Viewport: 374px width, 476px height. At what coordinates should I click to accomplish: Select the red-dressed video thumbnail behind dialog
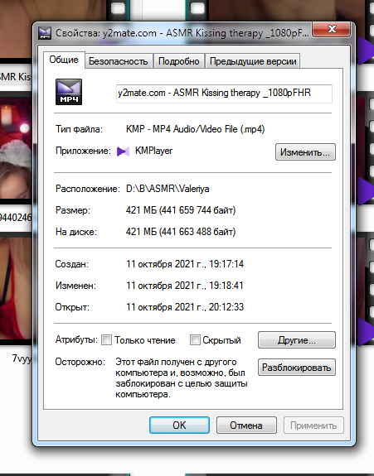click(x=16, y=288)
